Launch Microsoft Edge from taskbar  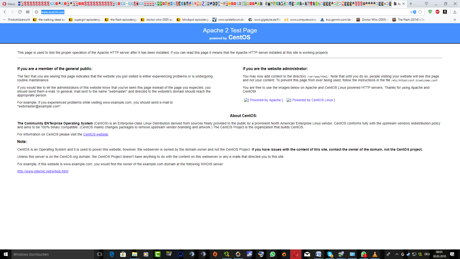click(x=112, y=254)
